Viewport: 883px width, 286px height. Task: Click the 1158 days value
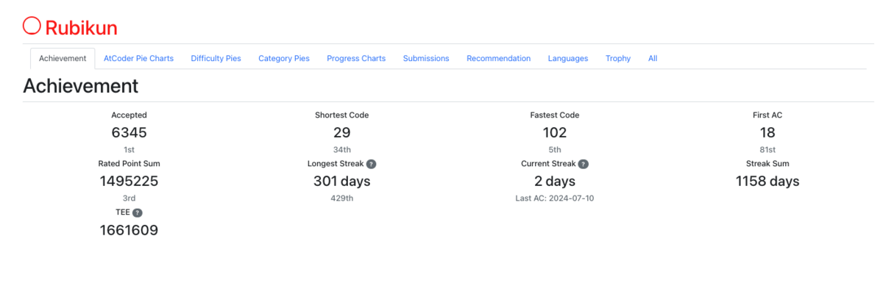tap(767, 182)
